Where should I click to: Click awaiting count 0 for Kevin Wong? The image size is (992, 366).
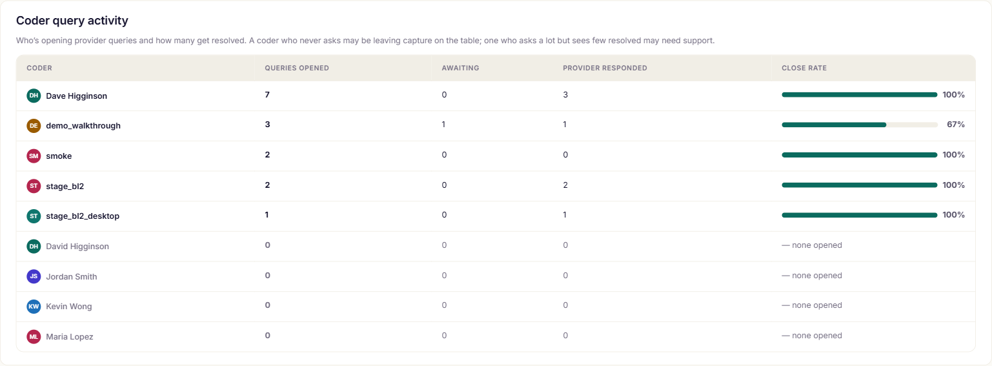tap(444, 305)
